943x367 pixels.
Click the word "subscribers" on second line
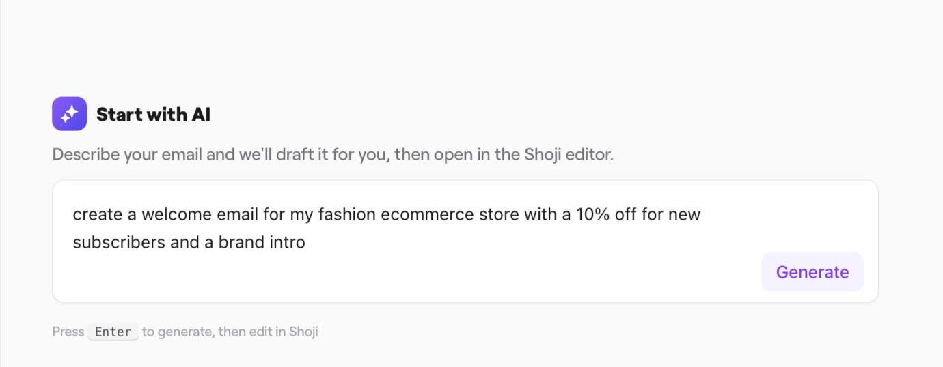(109, 242)
